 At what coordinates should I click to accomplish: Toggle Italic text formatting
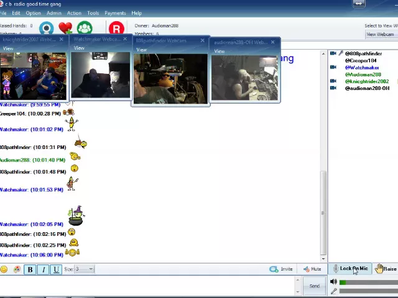click(x=43, y=269)
